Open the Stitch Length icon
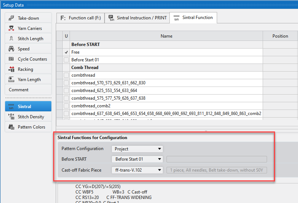The width and height of the screenshot is (298, 203). tap(11, 39)
